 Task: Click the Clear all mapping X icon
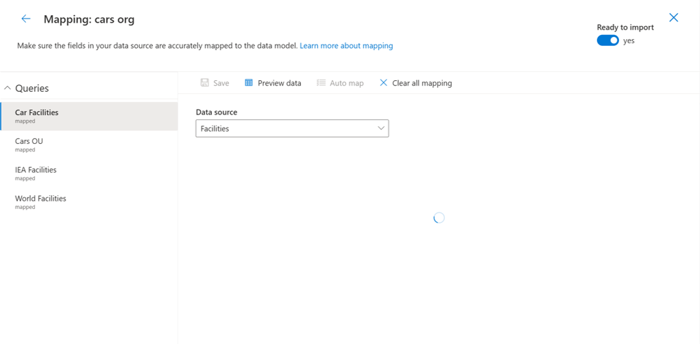tap(383, 83)
